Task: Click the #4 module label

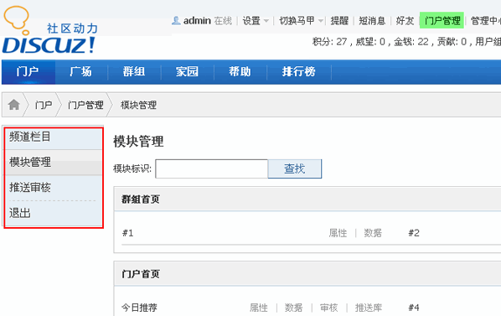Action: pos(414,308)
